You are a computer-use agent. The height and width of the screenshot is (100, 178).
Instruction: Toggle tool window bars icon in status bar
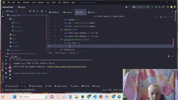pyautogui.click(x=3, y=90)
